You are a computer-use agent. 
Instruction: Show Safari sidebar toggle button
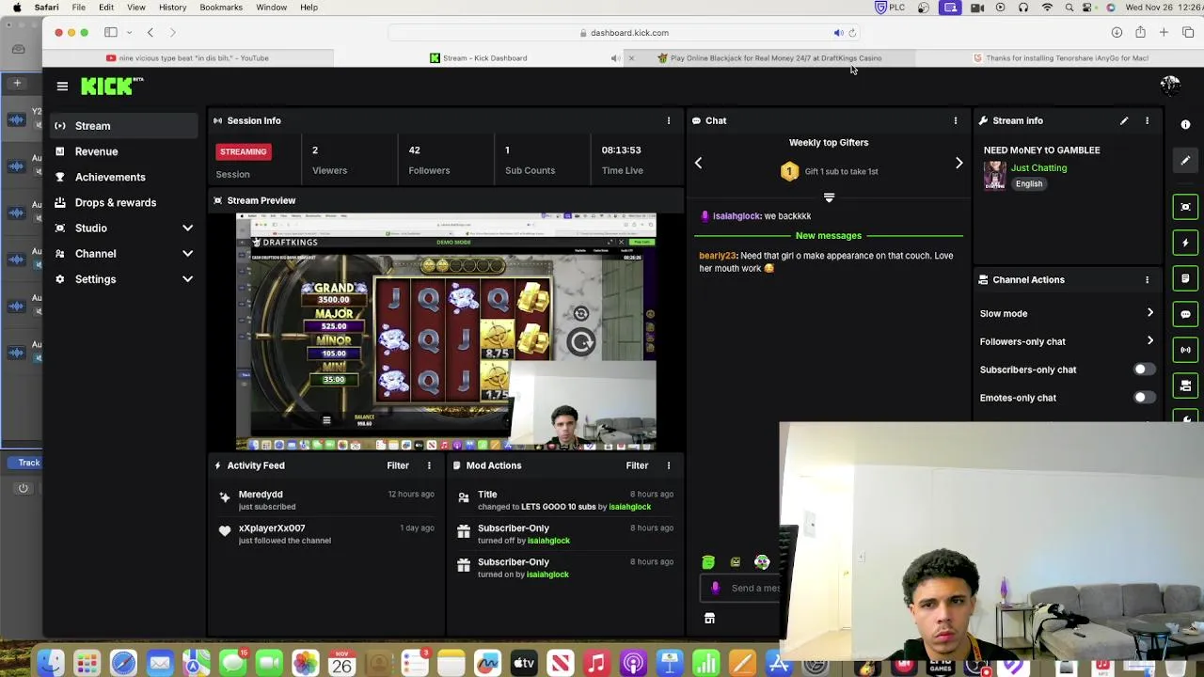click(111, 33)
